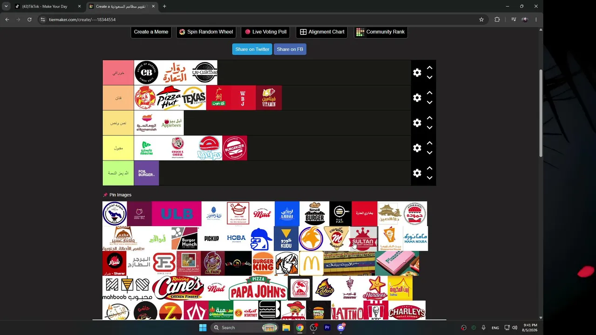
Task: Click the Burger King logo
Action: coord(263,263)
